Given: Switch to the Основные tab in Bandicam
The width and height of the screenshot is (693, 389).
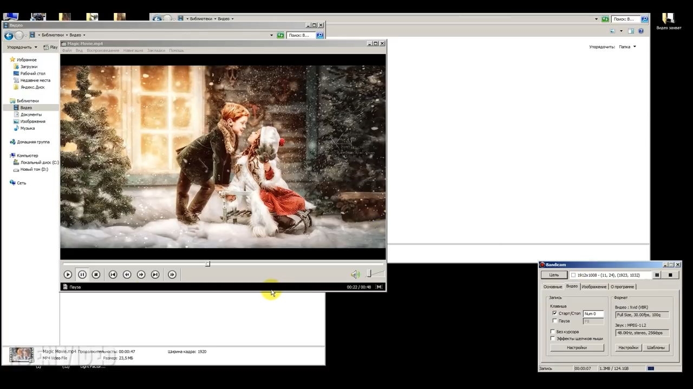Looking at the screenshot, I should coord(553,286).
